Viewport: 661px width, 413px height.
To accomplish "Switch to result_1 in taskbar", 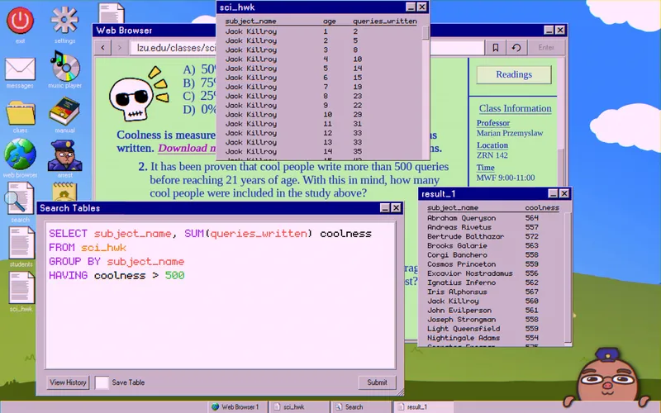I will [423, 406].
